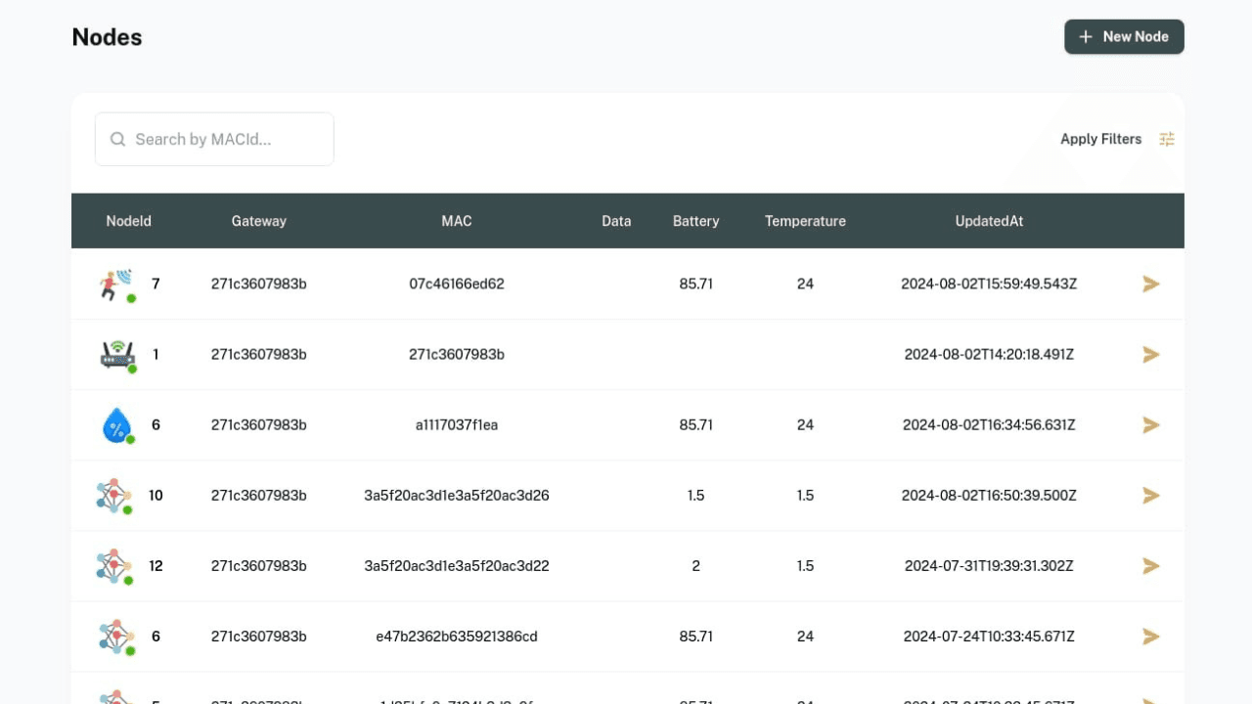Click the New Node button
Image resolution: width=1252 pixels, height=704 pixels.
click(x=1124, y=36)
